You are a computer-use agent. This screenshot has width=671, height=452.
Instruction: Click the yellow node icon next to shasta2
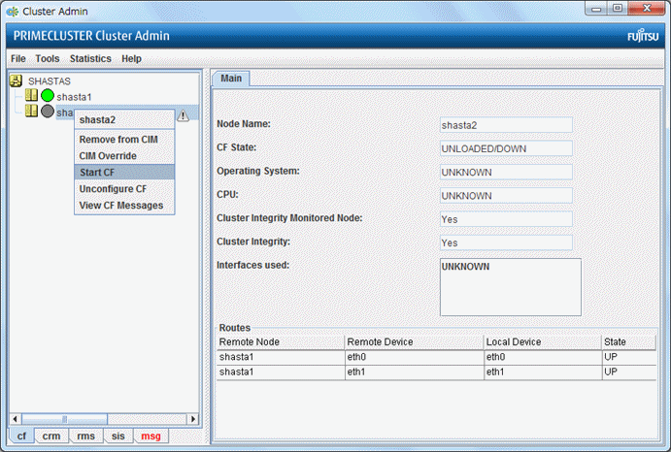31,113
